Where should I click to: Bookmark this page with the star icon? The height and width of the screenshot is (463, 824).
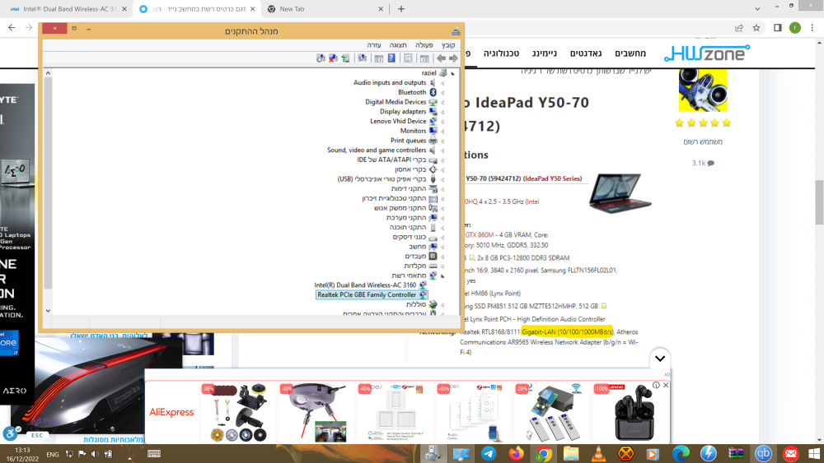point(756,28)
